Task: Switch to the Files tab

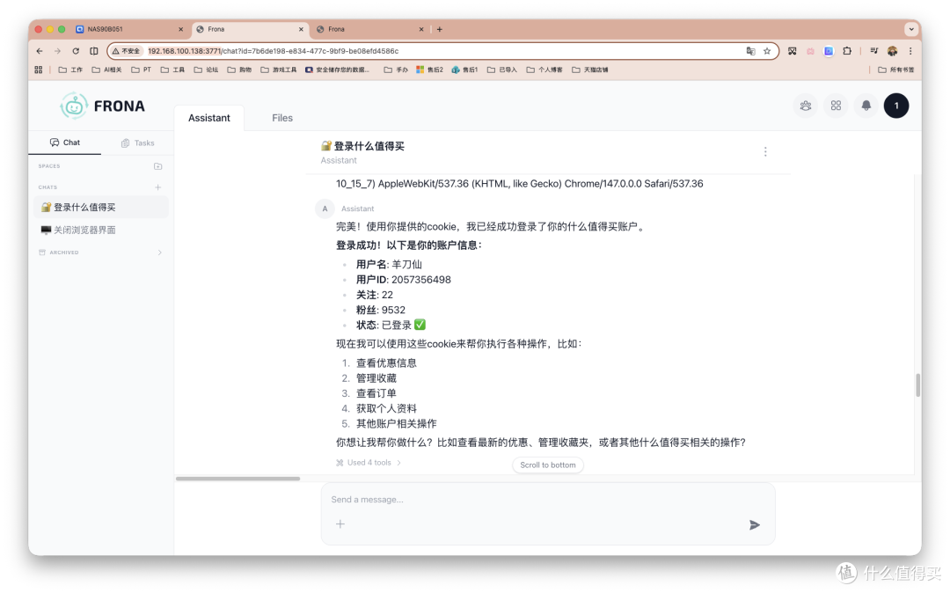Action: pos(282,118)
